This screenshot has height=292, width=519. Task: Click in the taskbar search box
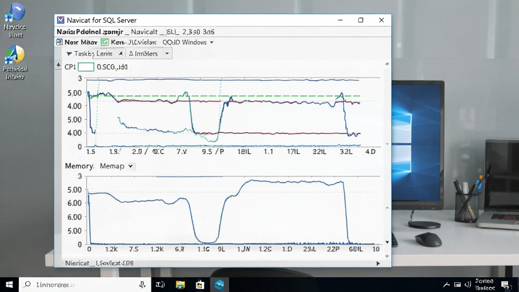(84, 285)
